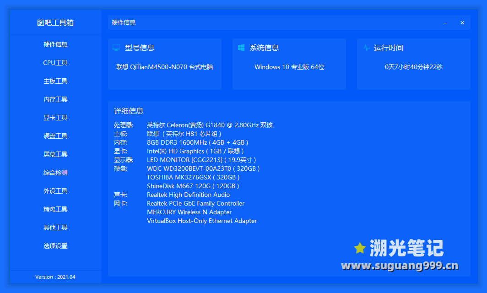Image resolution: width=487 pixels, height=293 pixels.
Task: Open 主板工具 in the sidebar
Action: [55, 81]
